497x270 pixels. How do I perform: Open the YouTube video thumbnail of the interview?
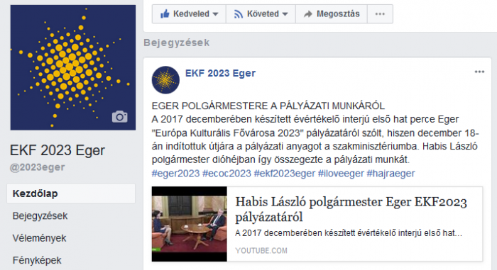pos(190,224)
